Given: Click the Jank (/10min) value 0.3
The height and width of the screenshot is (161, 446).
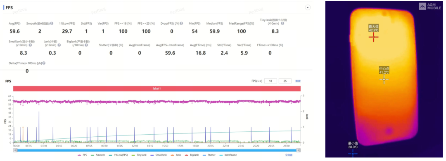Looking at the screenshot, I should [52, 53].
